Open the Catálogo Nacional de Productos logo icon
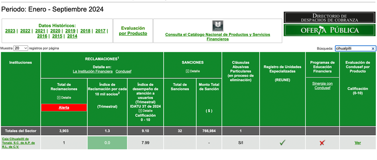The image size is (377, 160). (x=218, y=26)
